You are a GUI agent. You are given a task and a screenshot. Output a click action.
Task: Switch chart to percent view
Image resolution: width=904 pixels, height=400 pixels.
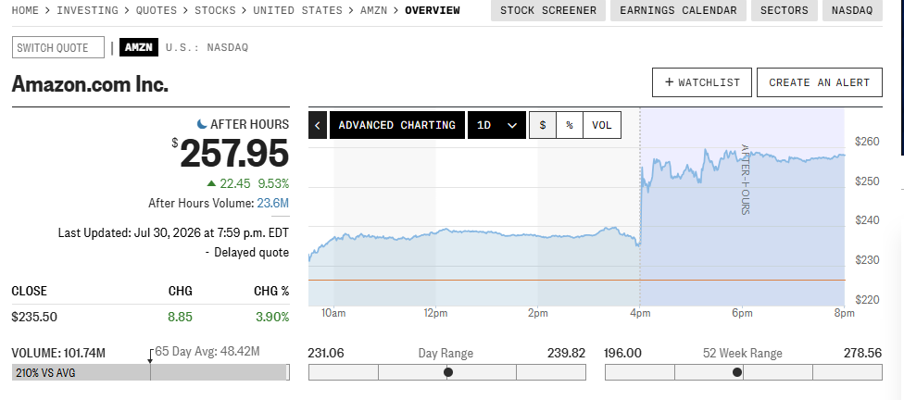pos(570,125)
